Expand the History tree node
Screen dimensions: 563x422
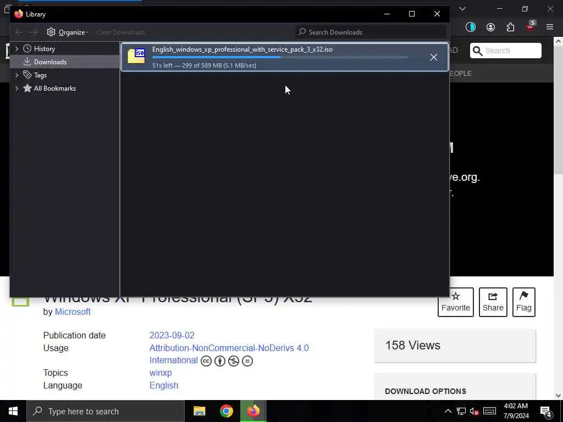point(16,48)
